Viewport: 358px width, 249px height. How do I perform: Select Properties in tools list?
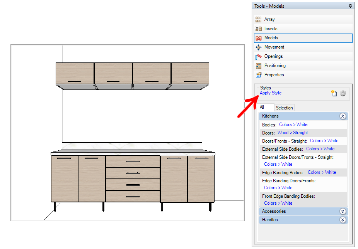point(303,75)
